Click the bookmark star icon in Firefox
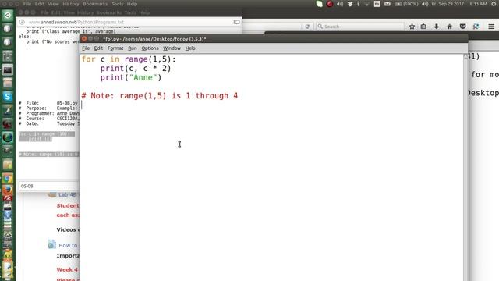 412,27
